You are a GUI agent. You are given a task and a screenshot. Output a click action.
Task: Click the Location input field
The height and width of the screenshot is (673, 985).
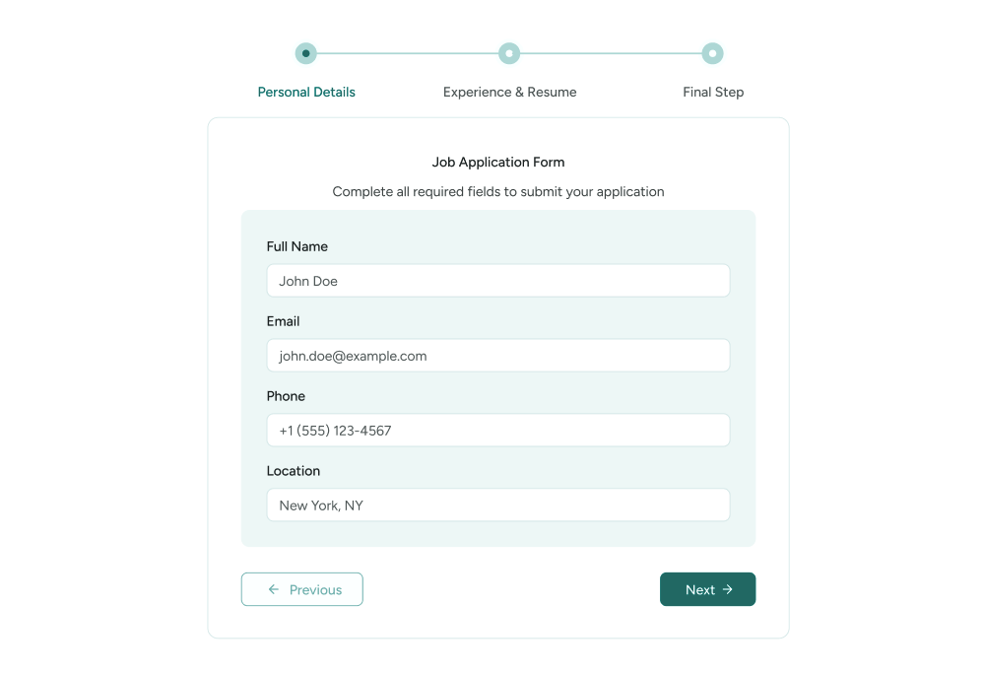(497, 505)
